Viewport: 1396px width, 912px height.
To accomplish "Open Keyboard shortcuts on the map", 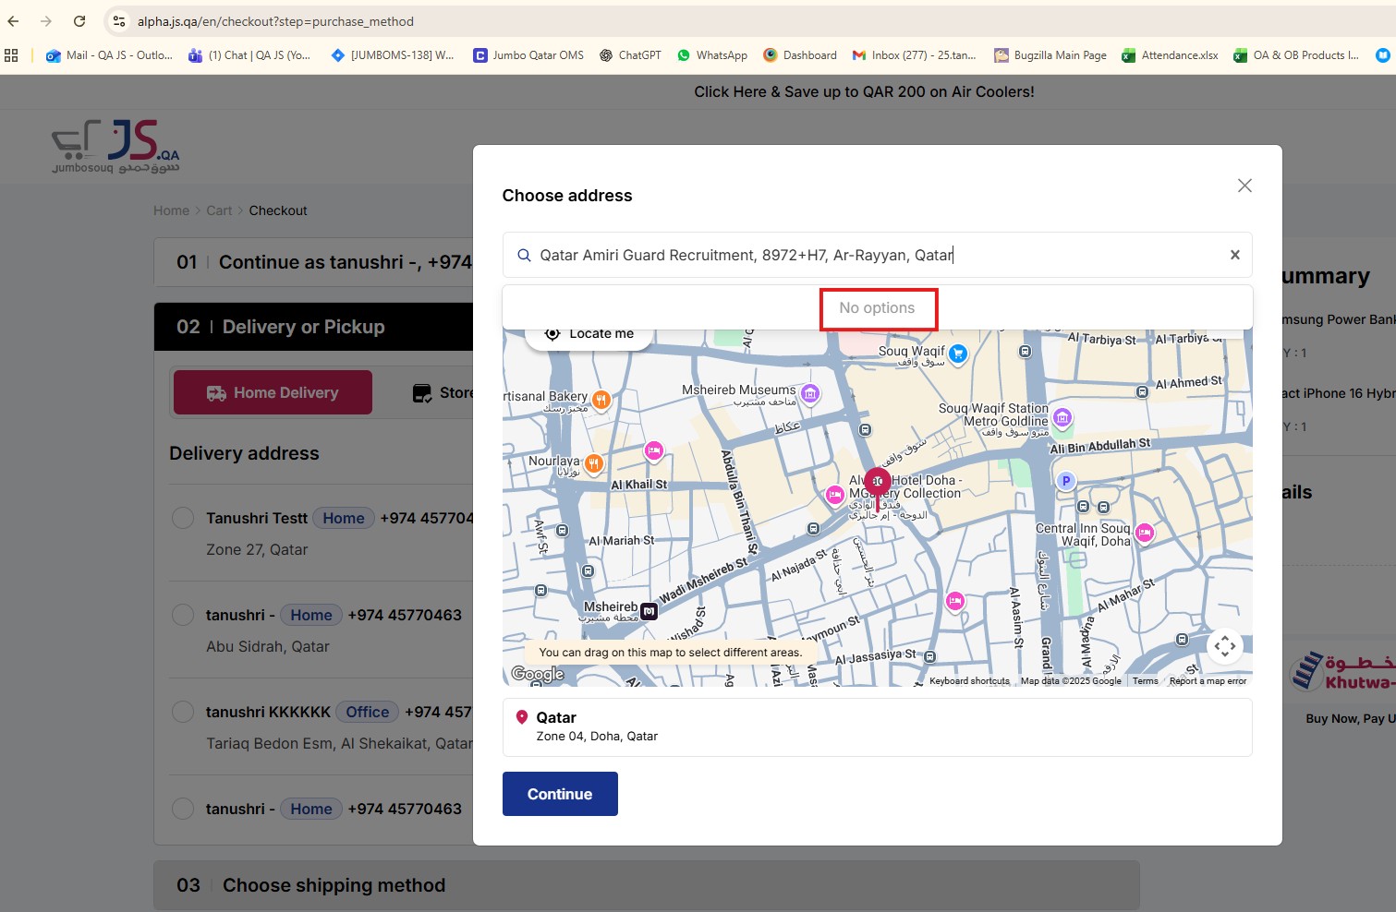I will tap(968, 681).
